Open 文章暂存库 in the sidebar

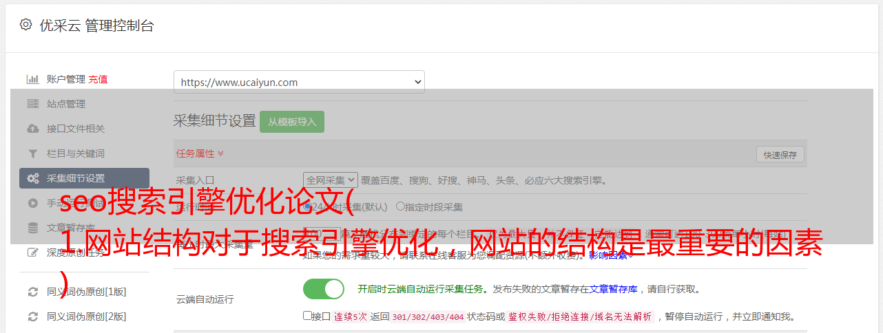(71, 228)
